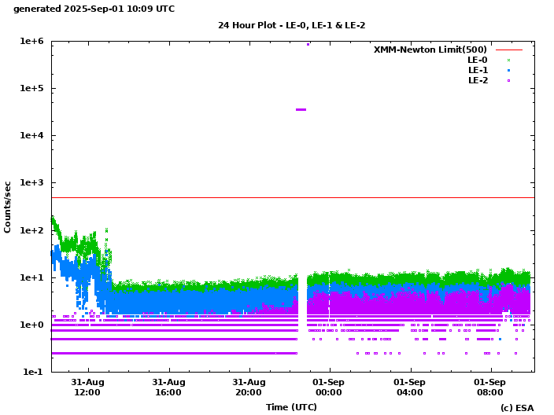Click the isolated blue LE-1 point near 01-Sep 08:00

[500, 339]
